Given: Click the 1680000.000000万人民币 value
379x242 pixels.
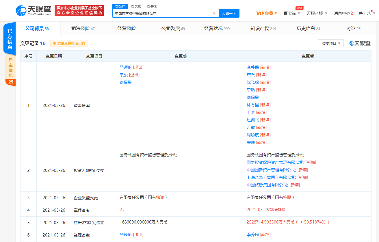Looking at the screenshot, I should [x=144, y=222].
